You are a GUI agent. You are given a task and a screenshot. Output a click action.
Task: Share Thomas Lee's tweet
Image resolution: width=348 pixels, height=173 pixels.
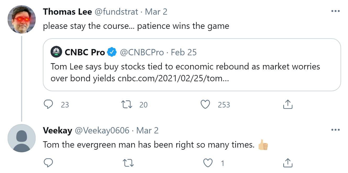click(288, 105)
